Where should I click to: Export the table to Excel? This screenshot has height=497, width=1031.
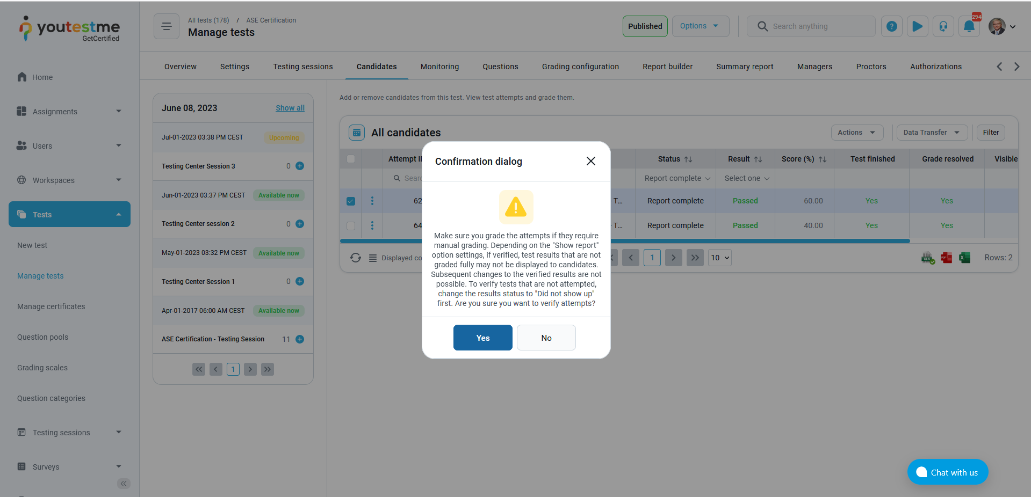coord(964,258)
